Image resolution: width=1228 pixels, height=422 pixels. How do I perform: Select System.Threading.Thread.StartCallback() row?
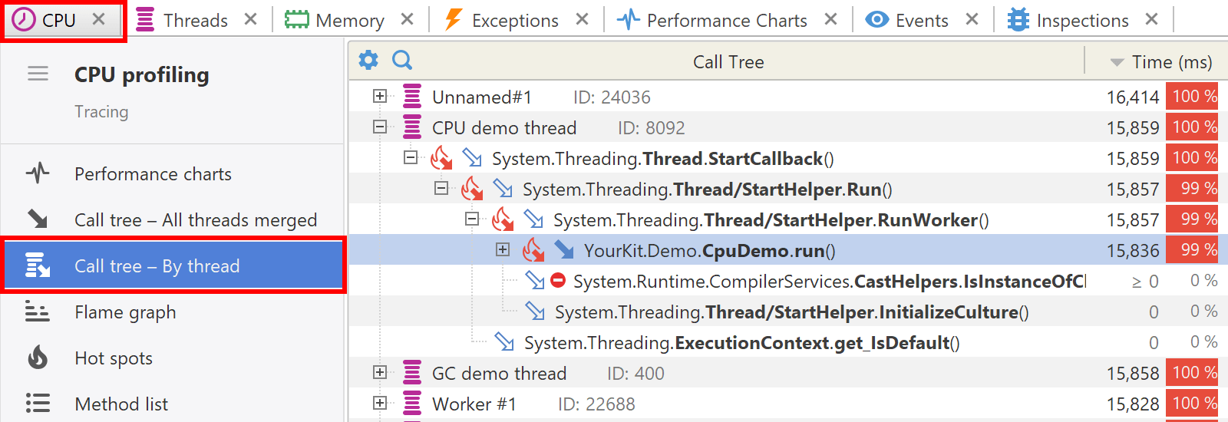[788, 158]
